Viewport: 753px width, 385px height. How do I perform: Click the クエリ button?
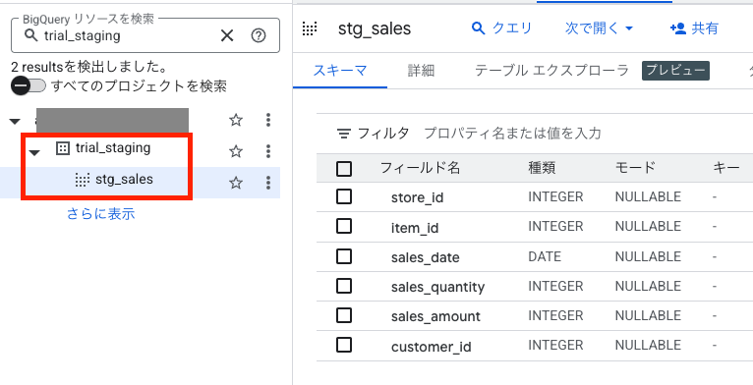(502, 28)
